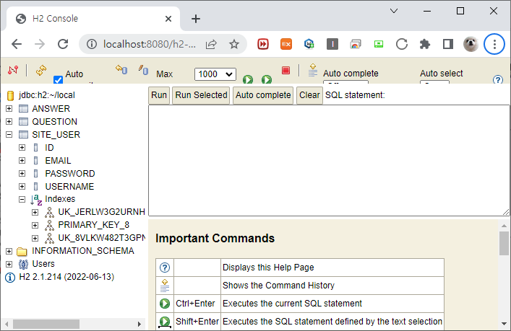Click the PASSWORD column label
The image size is (511, 331).
70,174
